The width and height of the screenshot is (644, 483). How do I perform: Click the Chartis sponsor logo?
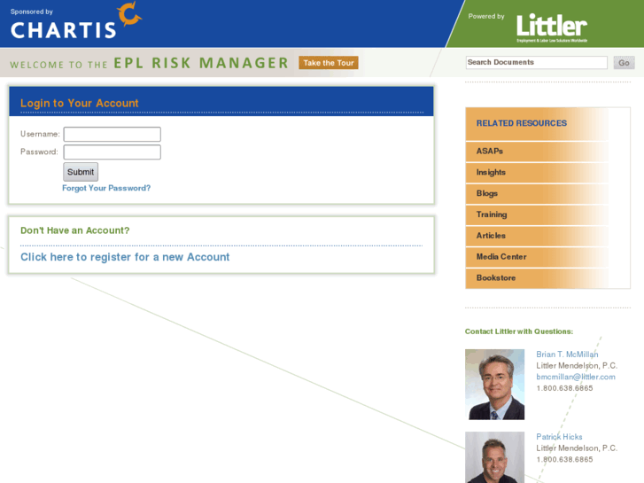[76, 21]
